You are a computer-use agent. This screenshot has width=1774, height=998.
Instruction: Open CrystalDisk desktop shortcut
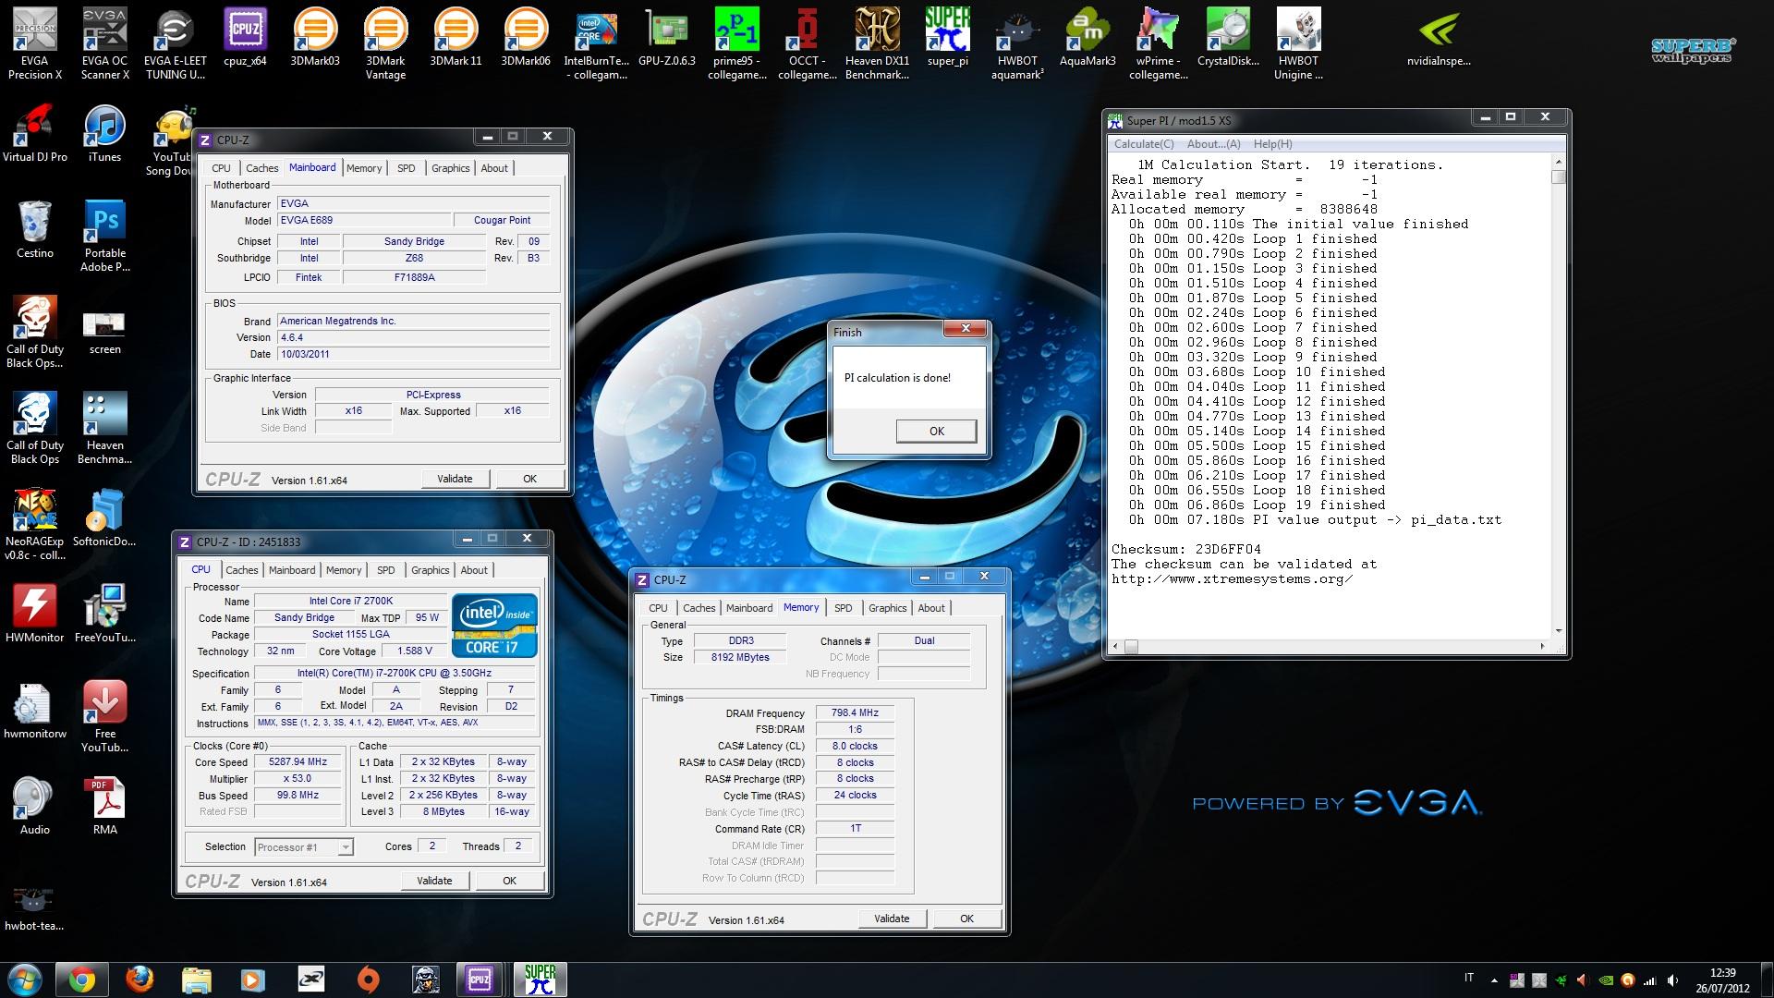[x=1228, y=38]
